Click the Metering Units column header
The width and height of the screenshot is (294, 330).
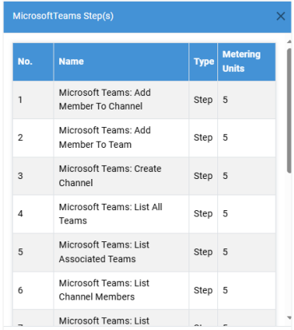point(247,62)
